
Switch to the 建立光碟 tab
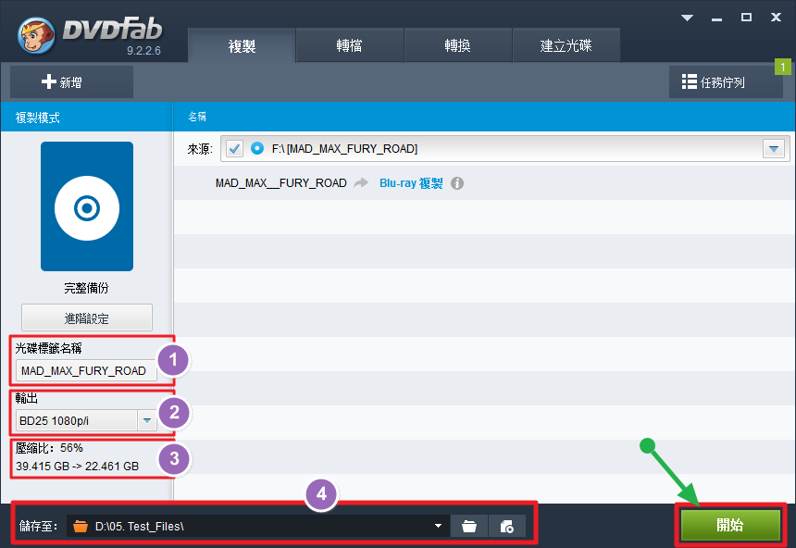coord(566,45)
